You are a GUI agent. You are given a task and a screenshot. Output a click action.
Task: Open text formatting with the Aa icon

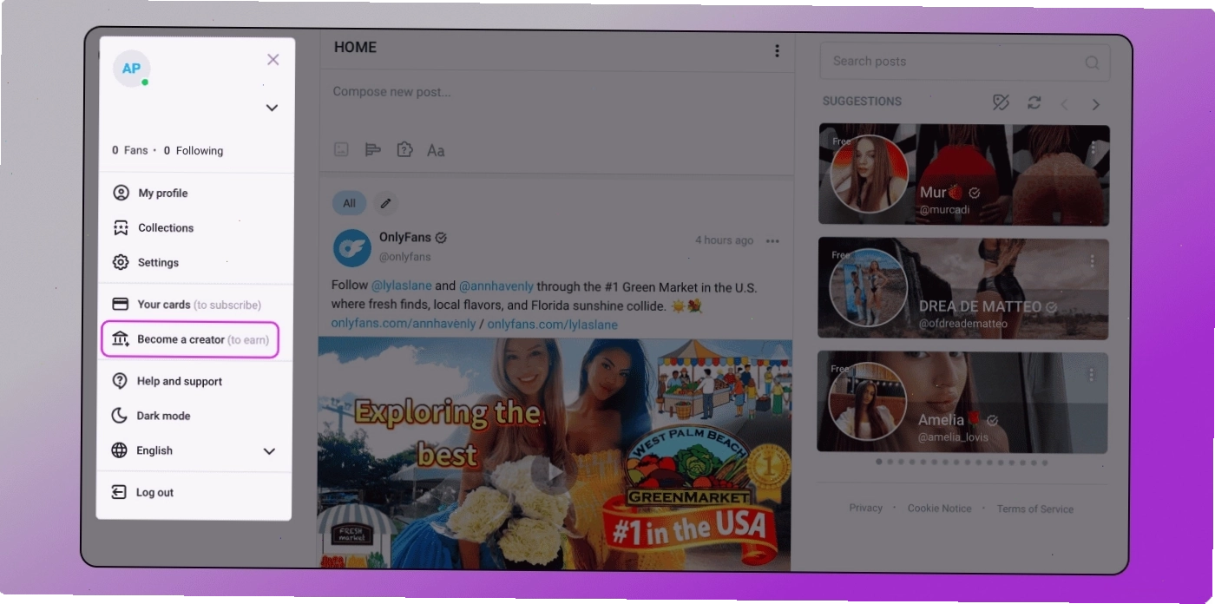(436, 150)
